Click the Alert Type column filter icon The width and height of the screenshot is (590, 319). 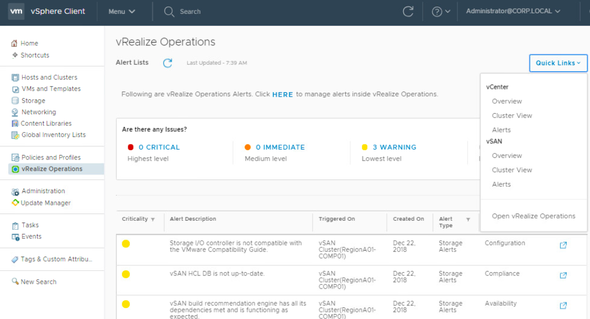pyautogui.click(x=468, y=220)
